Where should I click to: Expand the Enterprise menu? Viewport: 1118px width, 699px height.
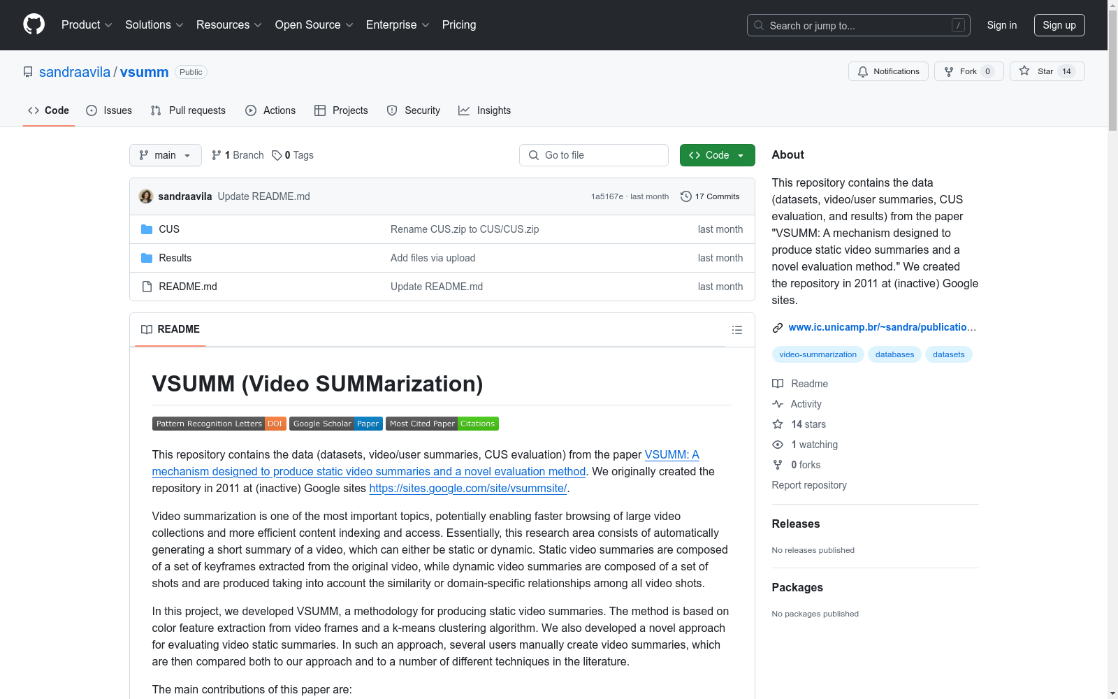(398, 25)
